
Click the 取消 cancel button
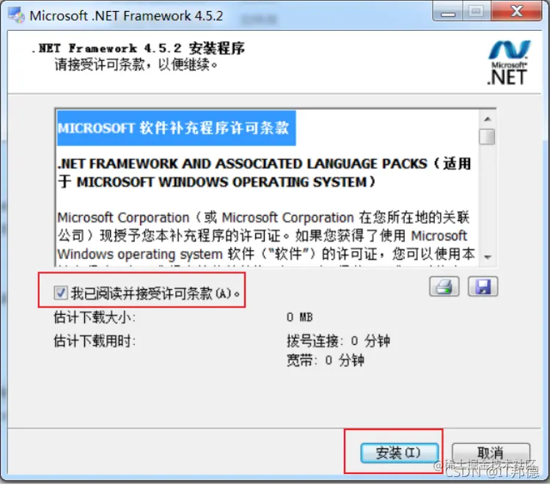tap(491, 453)
